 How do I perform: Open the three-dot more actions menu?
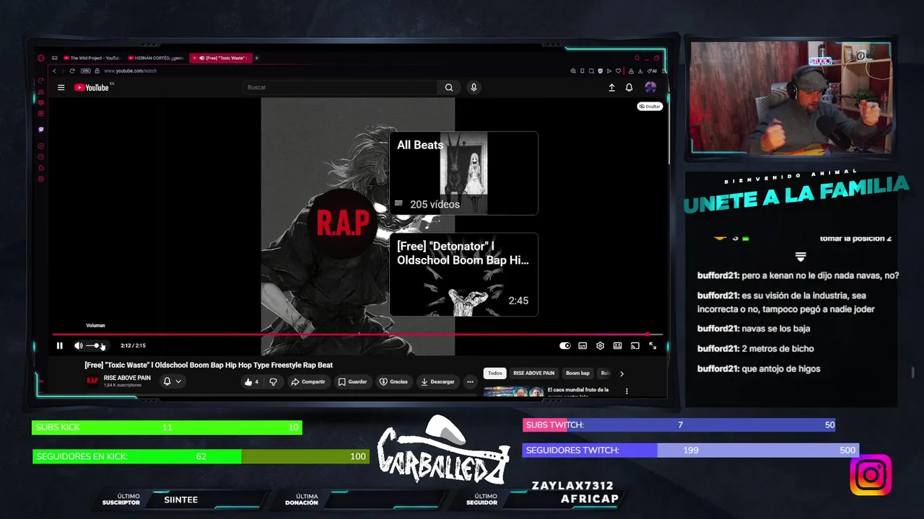coord(470,382)
